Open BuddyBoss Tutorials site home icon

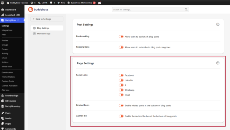click(8, 3)
